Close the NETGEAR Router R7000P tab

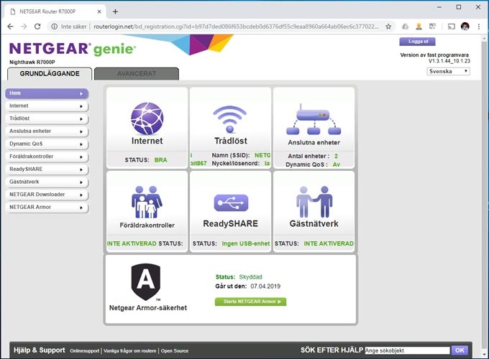coord(99,11)
